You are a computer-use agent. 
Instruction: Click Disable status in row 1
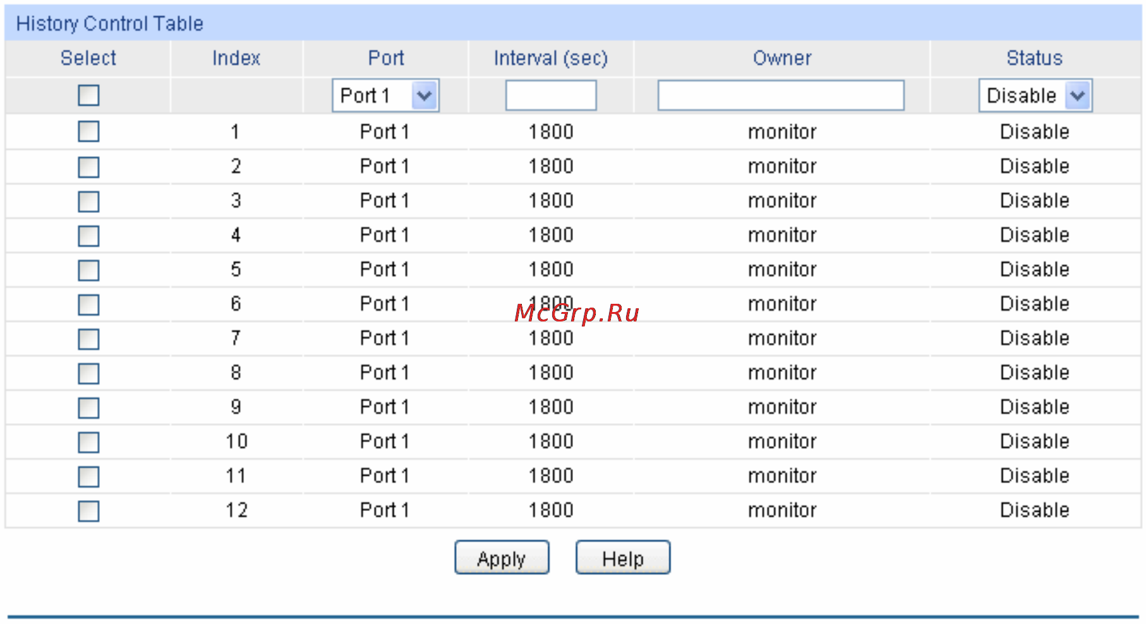(1035, 131)
